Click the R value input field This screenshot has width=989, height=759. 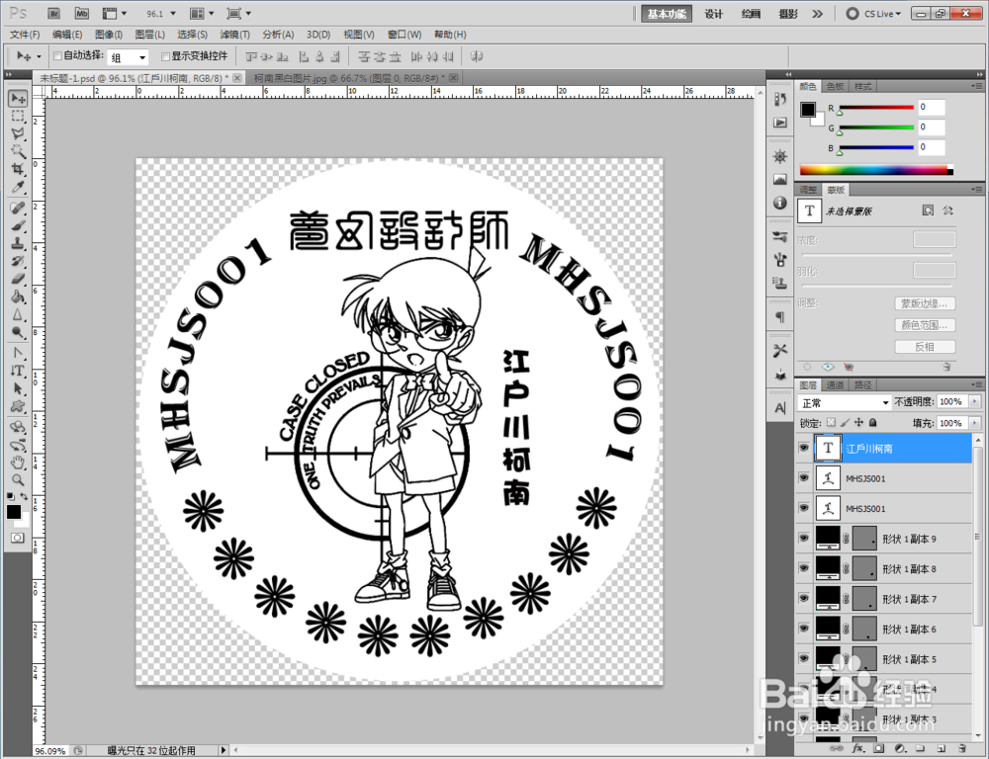pos(931,107)
